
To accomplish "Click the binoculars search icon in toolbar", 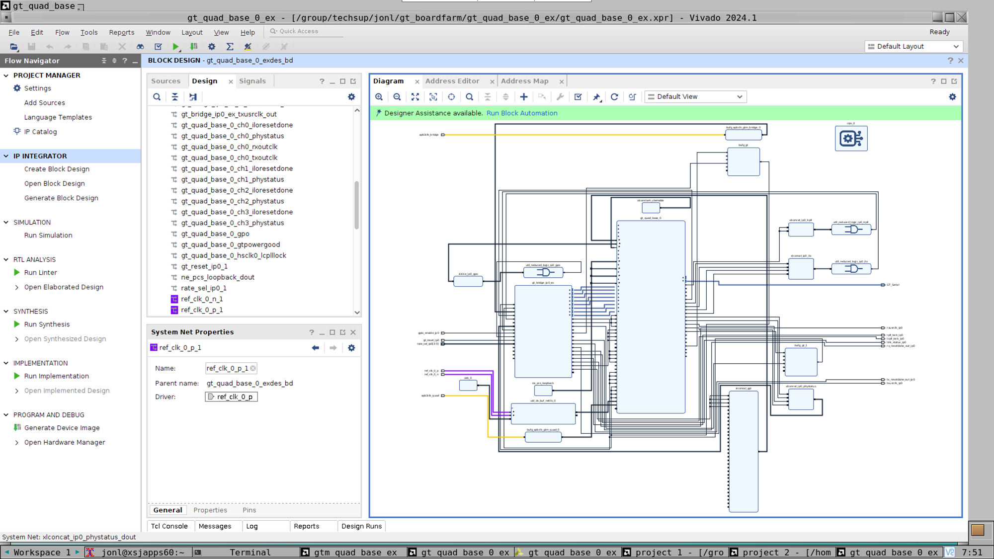I will point(140,47).
